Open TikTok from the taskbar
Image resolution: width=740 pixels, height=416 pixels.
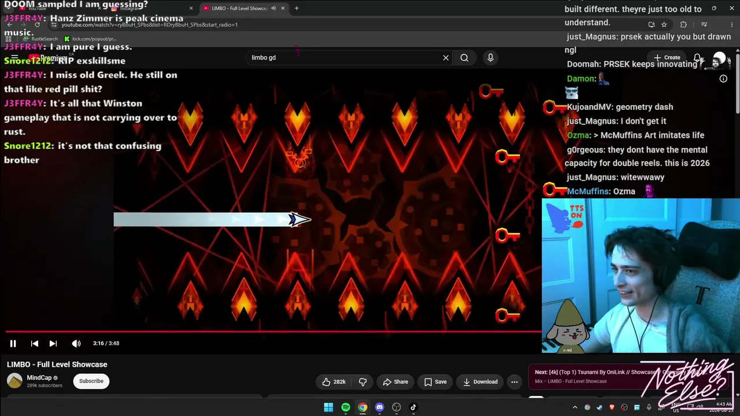[x=413, y=407]
